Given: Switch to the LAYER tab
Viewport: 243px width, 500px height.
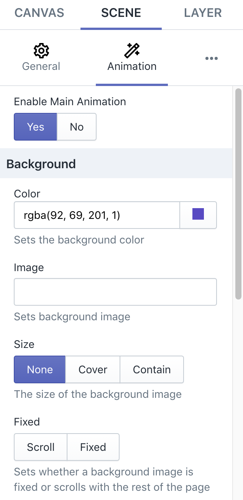Looking at the screenshot, I should (202, 13).
